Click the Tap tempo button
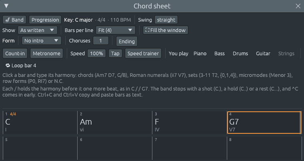304x161 pixels. click(115, 53)
